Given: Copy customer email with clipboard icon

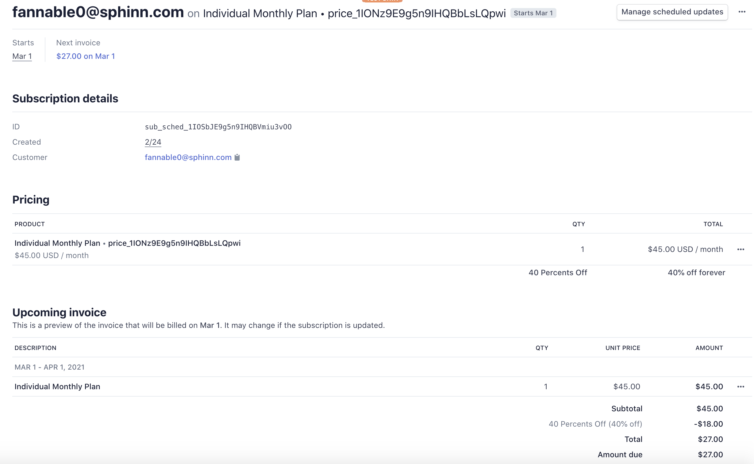Looking at the screenshot, I should pos(237,158).
